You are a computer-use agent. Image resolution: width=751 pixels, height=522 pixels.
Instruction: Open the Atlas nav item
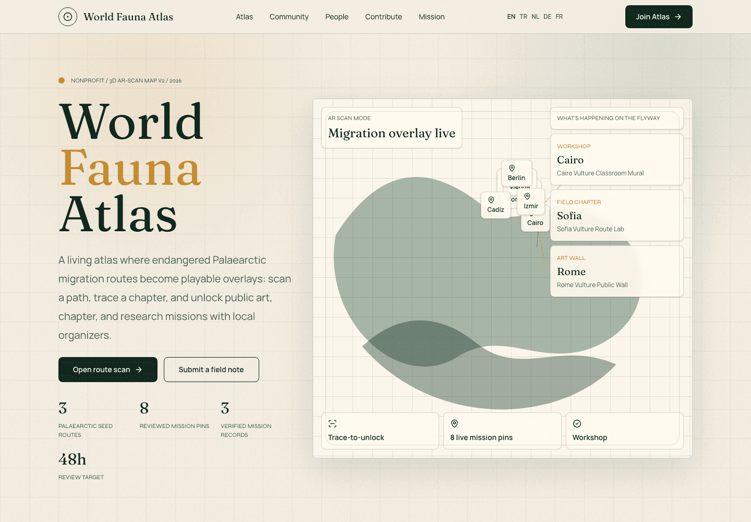244,17
